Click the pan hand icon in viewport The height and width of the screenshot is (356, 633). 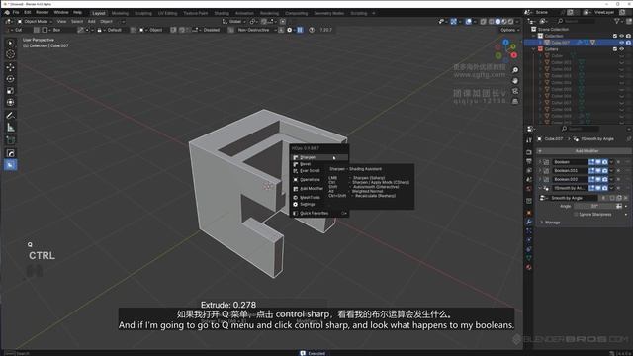point(515,81)
